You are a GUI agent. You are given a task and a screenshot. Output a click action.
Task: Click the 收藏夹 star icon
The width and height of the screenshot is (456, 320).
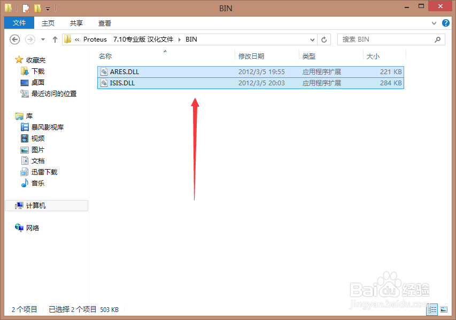click(x=19, y=60)
